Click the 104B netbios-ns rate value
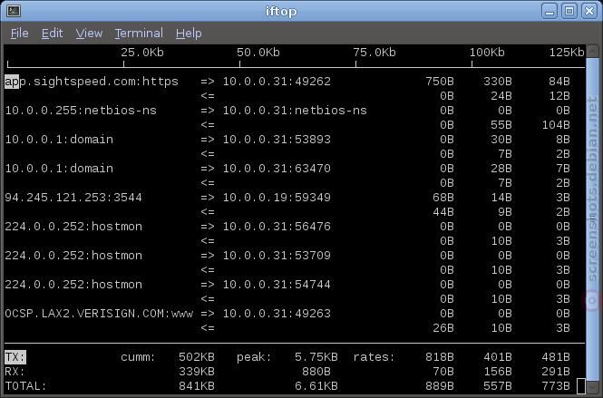The height and width of the screenshot is (398, 603). coord(556,125)
